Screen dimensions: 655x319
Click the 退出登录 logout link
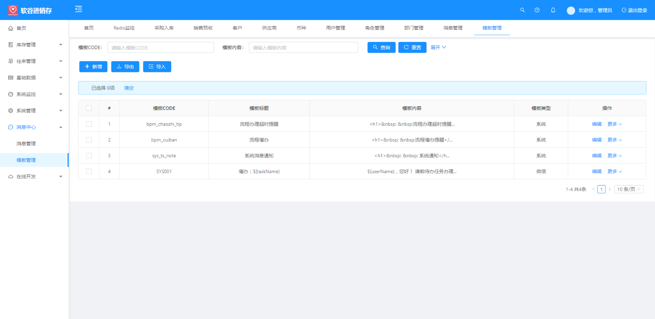pyautogui.click(x=634, y=10)
